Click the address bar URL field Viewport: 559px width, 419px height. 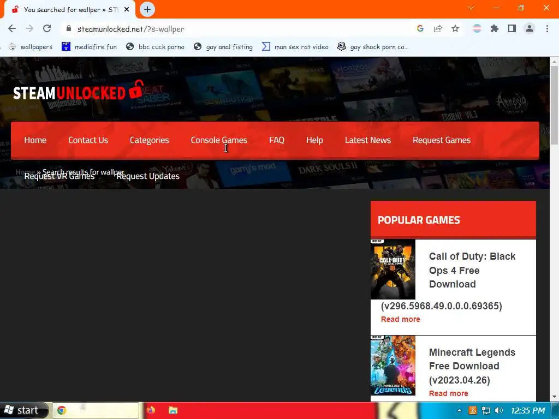click(235, 29)
